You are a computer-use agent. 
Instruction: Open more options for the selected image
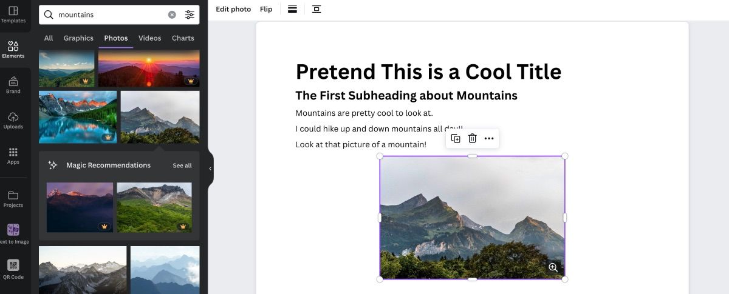tap(489, 139)
